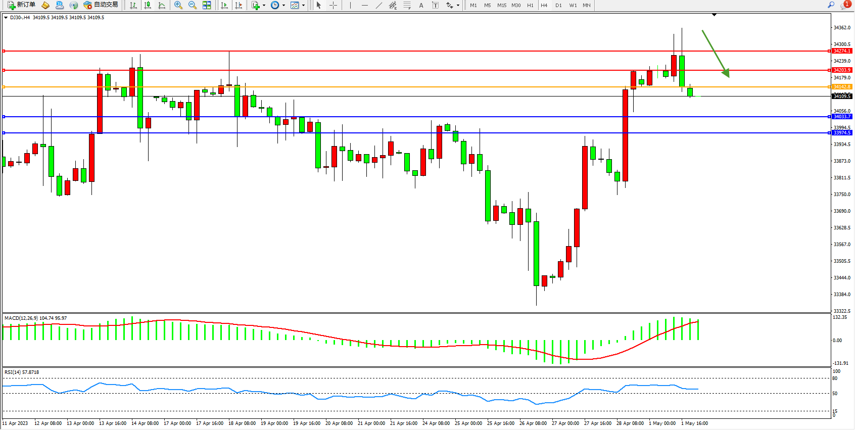The height and width of the screenshot is (430, 855).
Task: Select the text label 'A' tool
Action: click(x=421, y=5)
